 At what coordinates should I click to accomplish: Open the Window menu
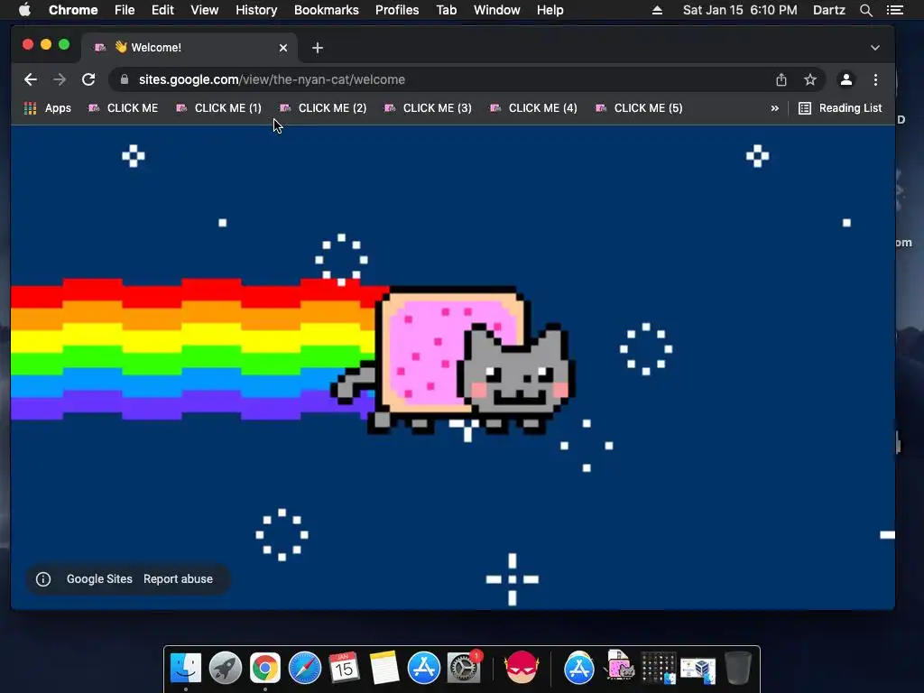click(497, 10)
